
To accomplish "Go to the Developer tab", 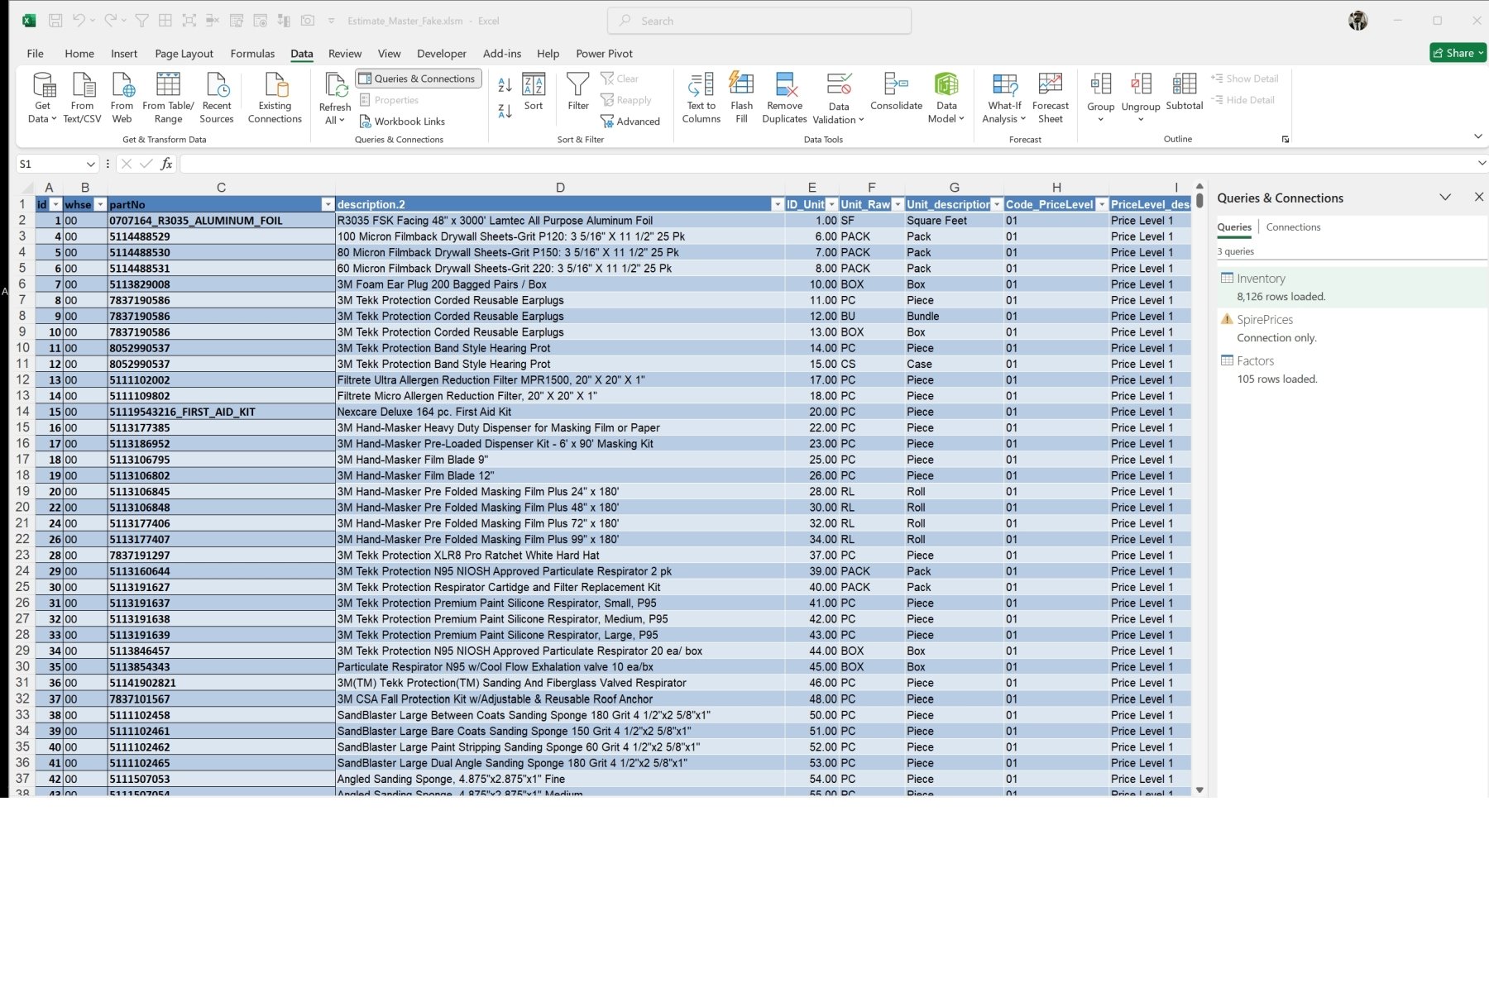I will [442, 54].
